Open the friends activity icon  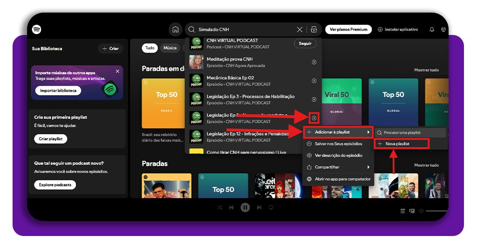coord(443,29)
